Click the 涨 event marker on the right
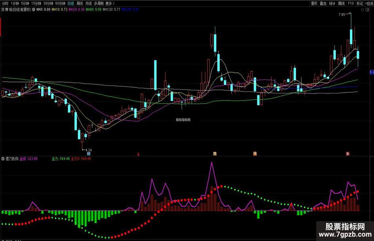 [348, 154]
